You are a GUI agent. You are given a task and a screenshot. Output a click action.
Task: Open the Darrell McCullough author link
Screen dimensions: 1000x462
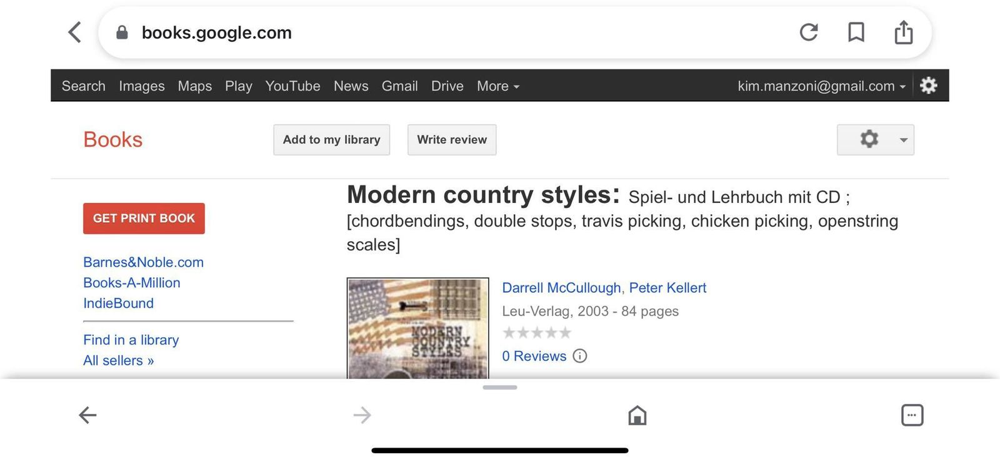click(x=561, y=288)
